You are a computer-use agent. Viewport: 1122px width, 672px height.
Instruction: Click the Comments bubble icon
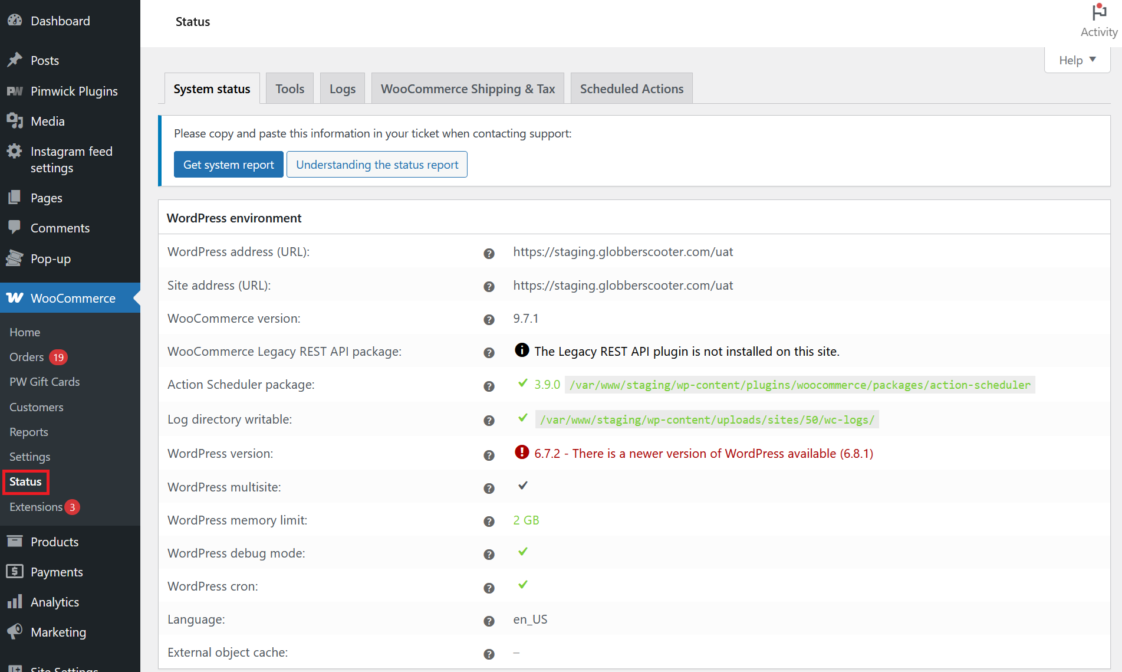[x=15, y=227]
